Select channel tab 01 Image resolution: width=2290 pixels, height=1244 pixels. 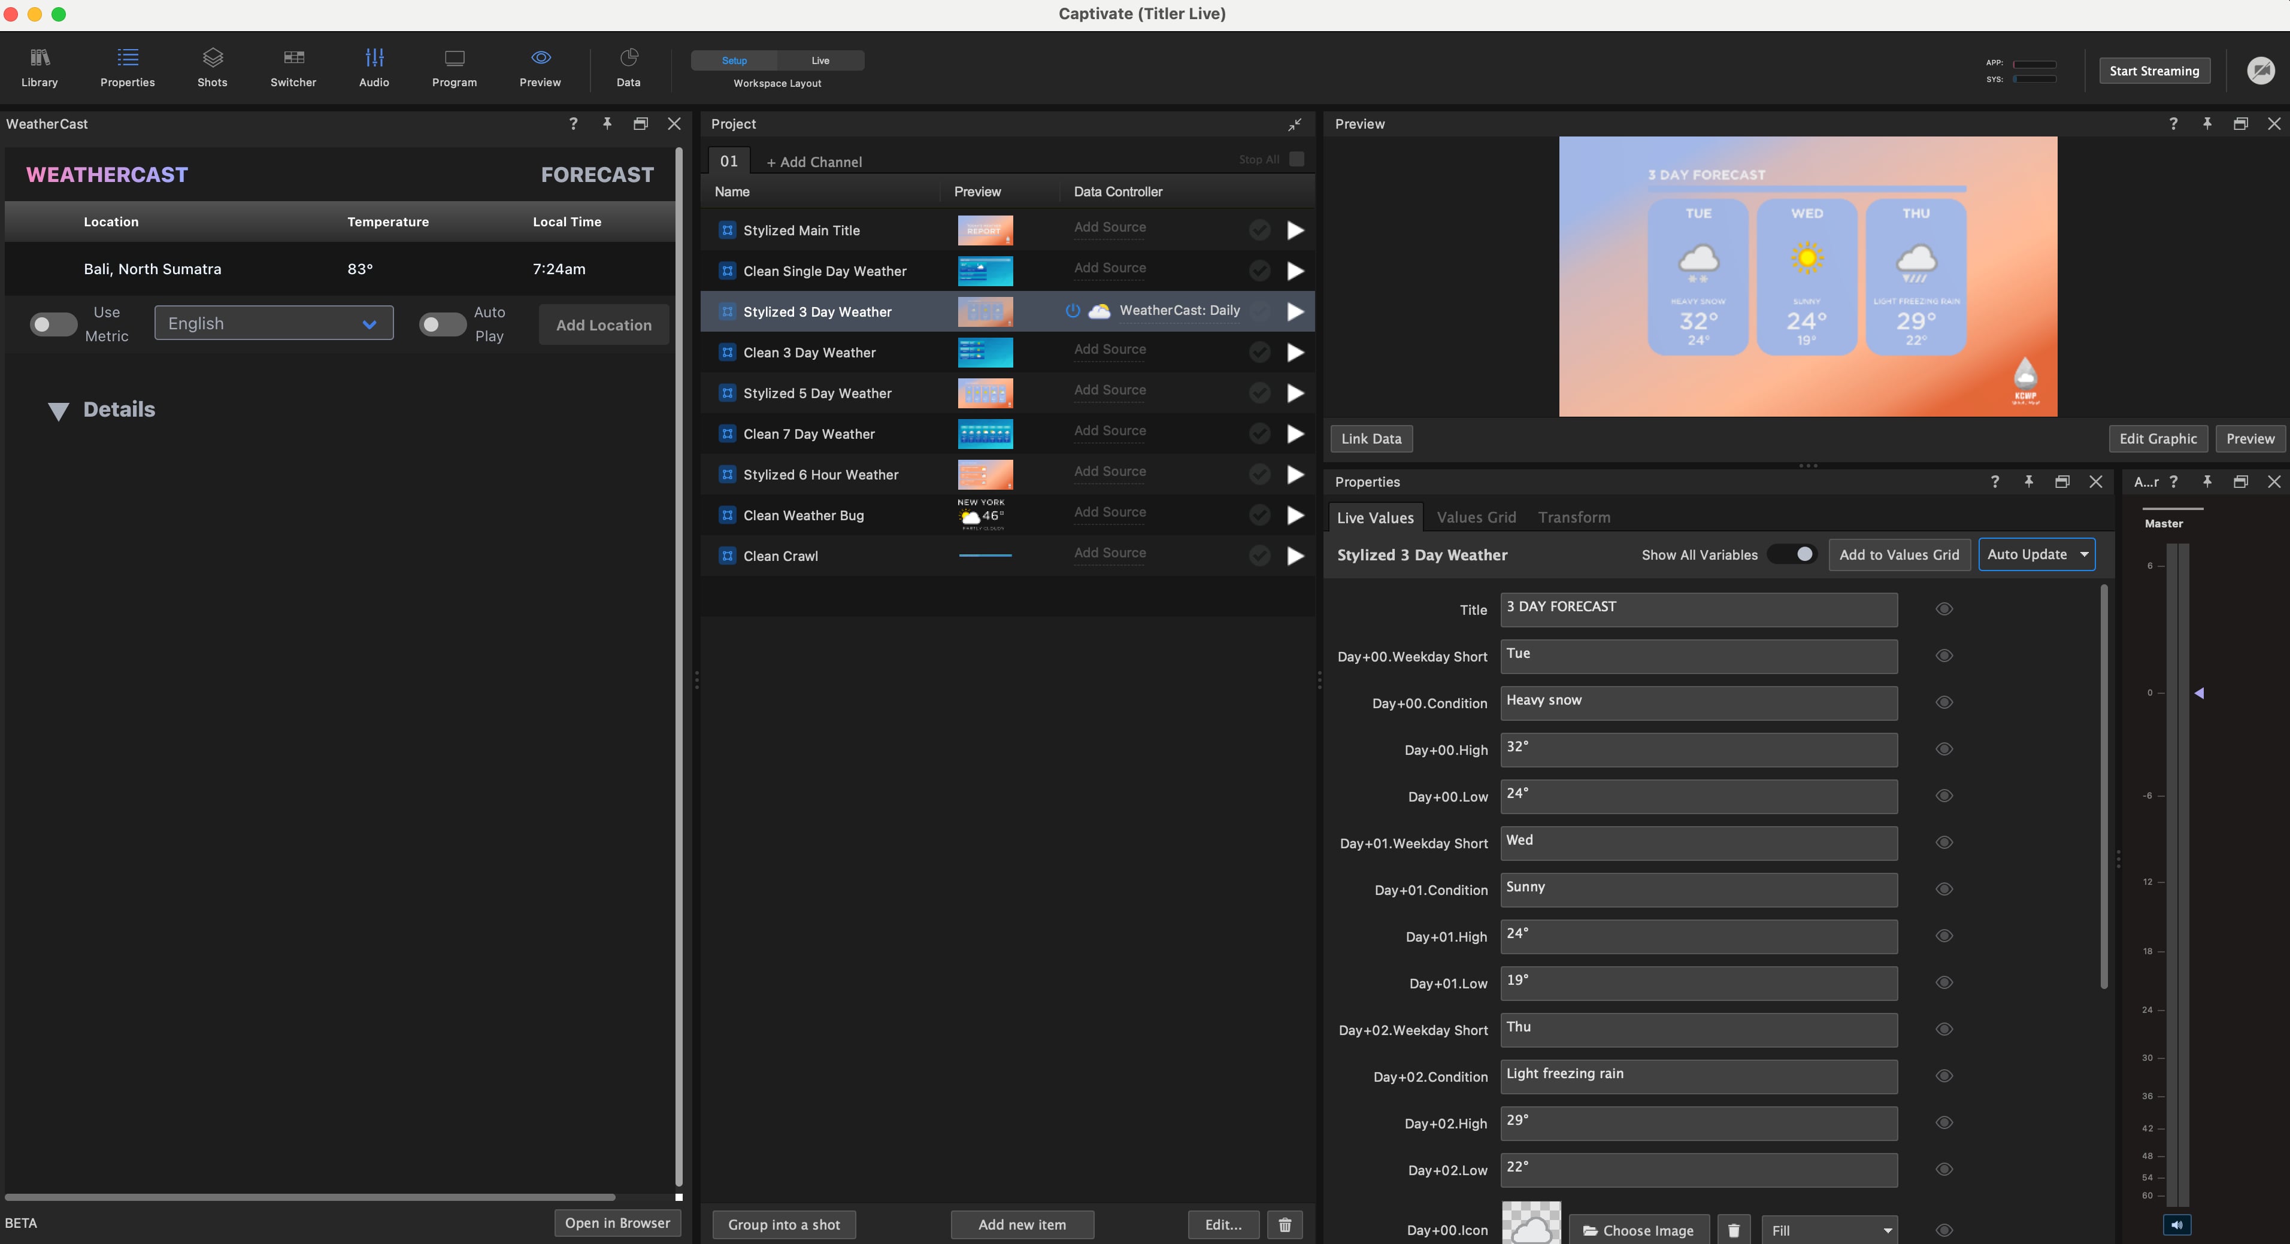(729, 161)
